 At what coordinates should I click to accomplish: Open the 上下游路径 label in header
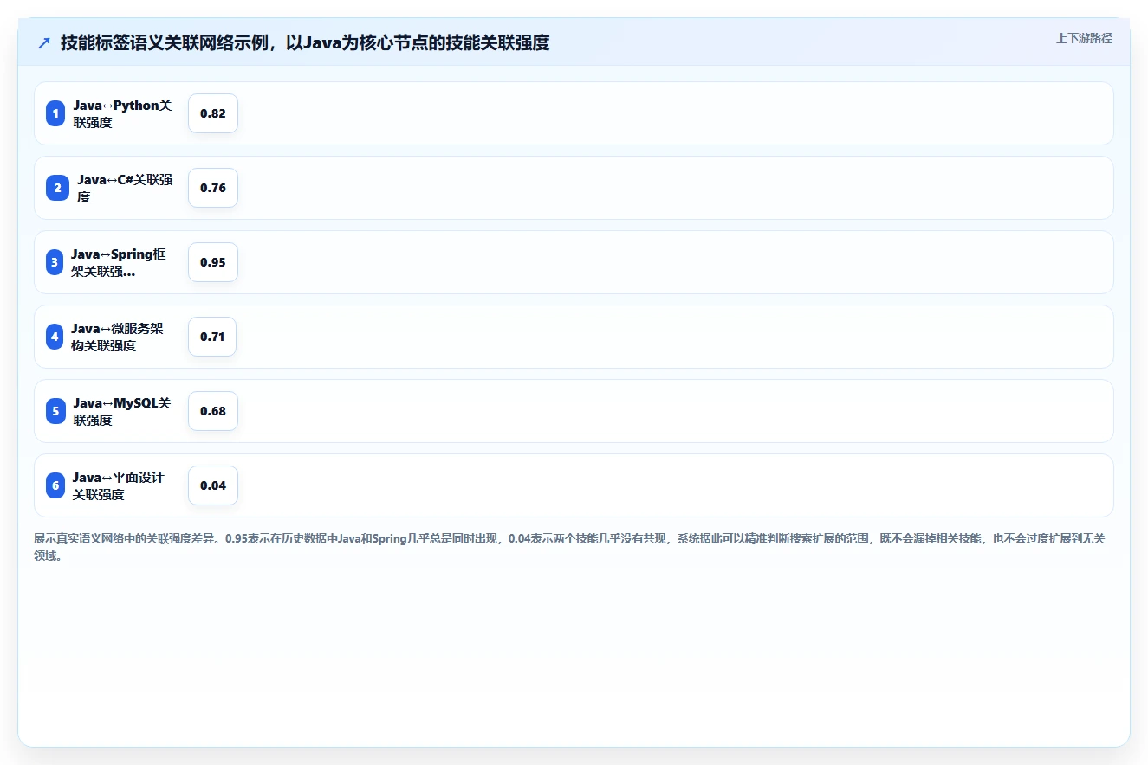coord(1084,38)
